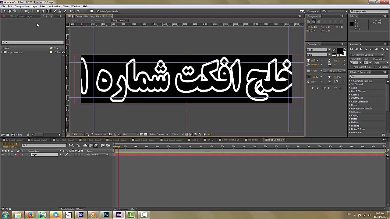Select the Rectangle shape tool
Image resolution: width=390 pixels, height=219 pixels.
tap(38, 11)
